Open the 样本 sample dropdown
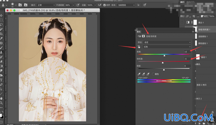This screenshot has width=216, height=125. (x=126, y=5)
